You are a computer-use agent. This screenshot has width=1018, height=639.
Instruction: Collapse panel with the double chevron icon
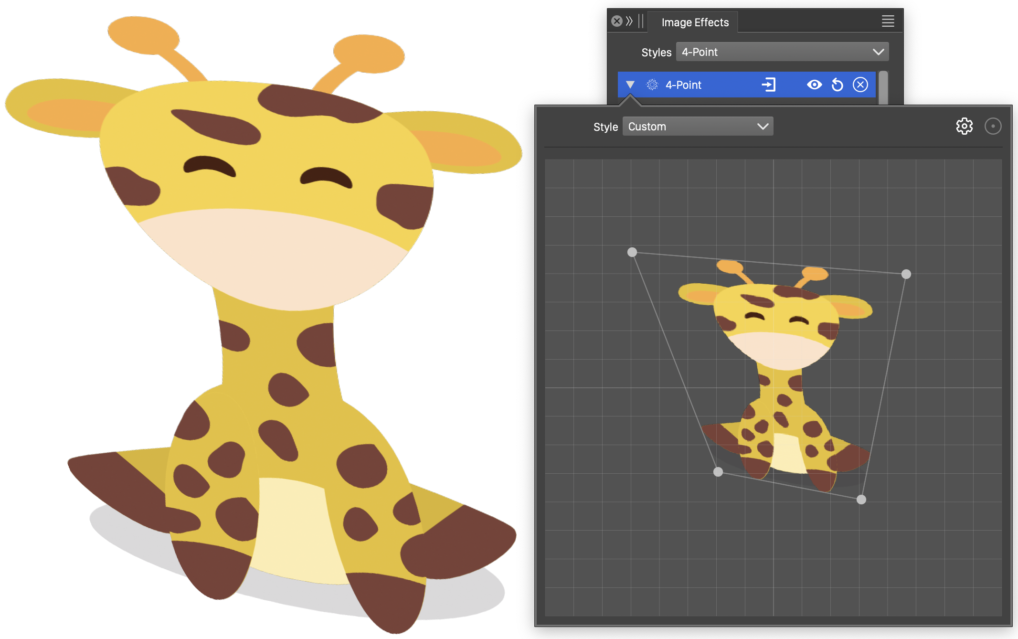pyautogui.click(x=629, y=21)
